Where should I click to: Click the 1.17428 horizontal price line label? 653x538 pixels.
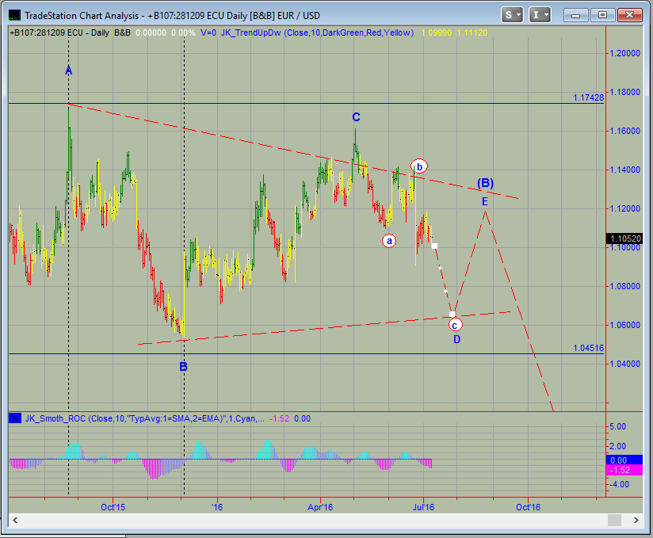587,97
